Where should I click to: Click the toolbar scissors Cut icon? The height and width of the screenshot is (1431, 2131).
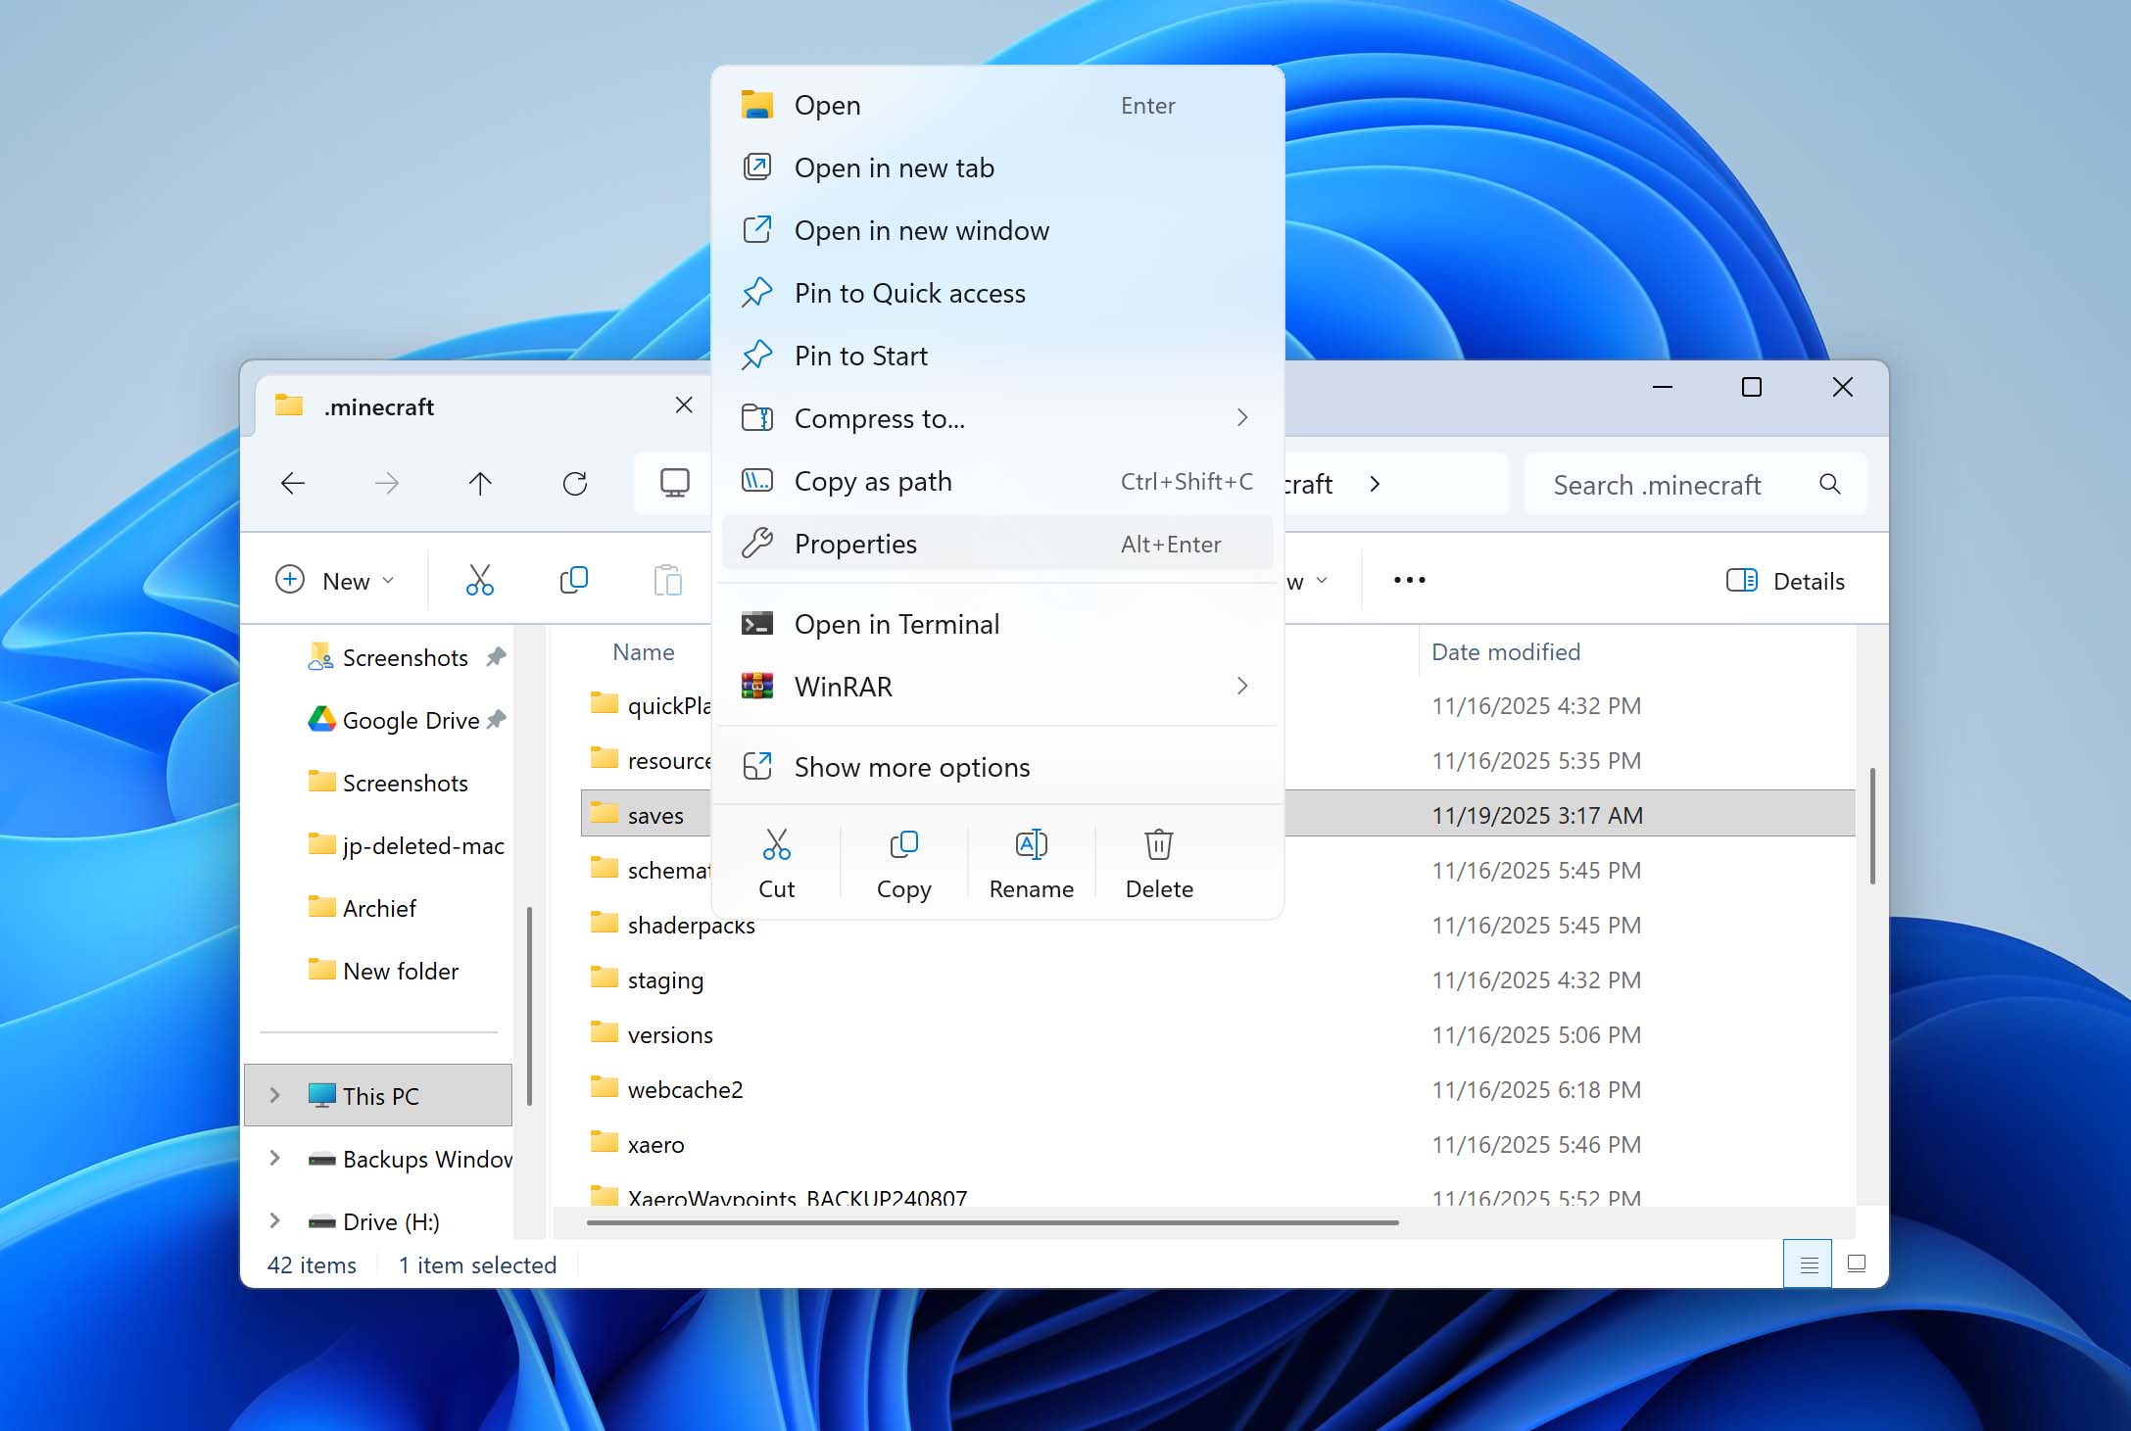coord(480,580)
